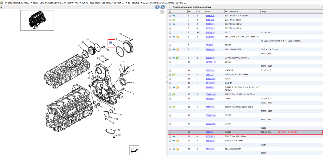This screenshot has width=323, height=156.
Task: Sort by the 'Part Description' column header
Action: tap(242, 12)
